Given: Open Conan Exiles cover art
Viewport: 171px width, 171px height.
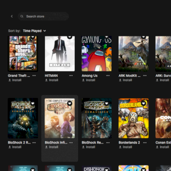Looking at the screenshot, I should click(163, 118).
